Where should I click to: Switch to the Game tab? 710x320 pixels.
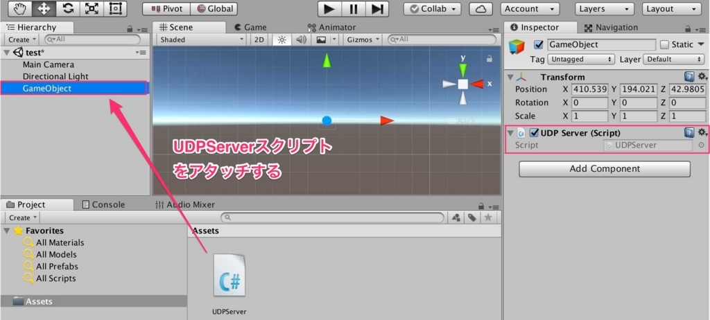click(250, 28)
